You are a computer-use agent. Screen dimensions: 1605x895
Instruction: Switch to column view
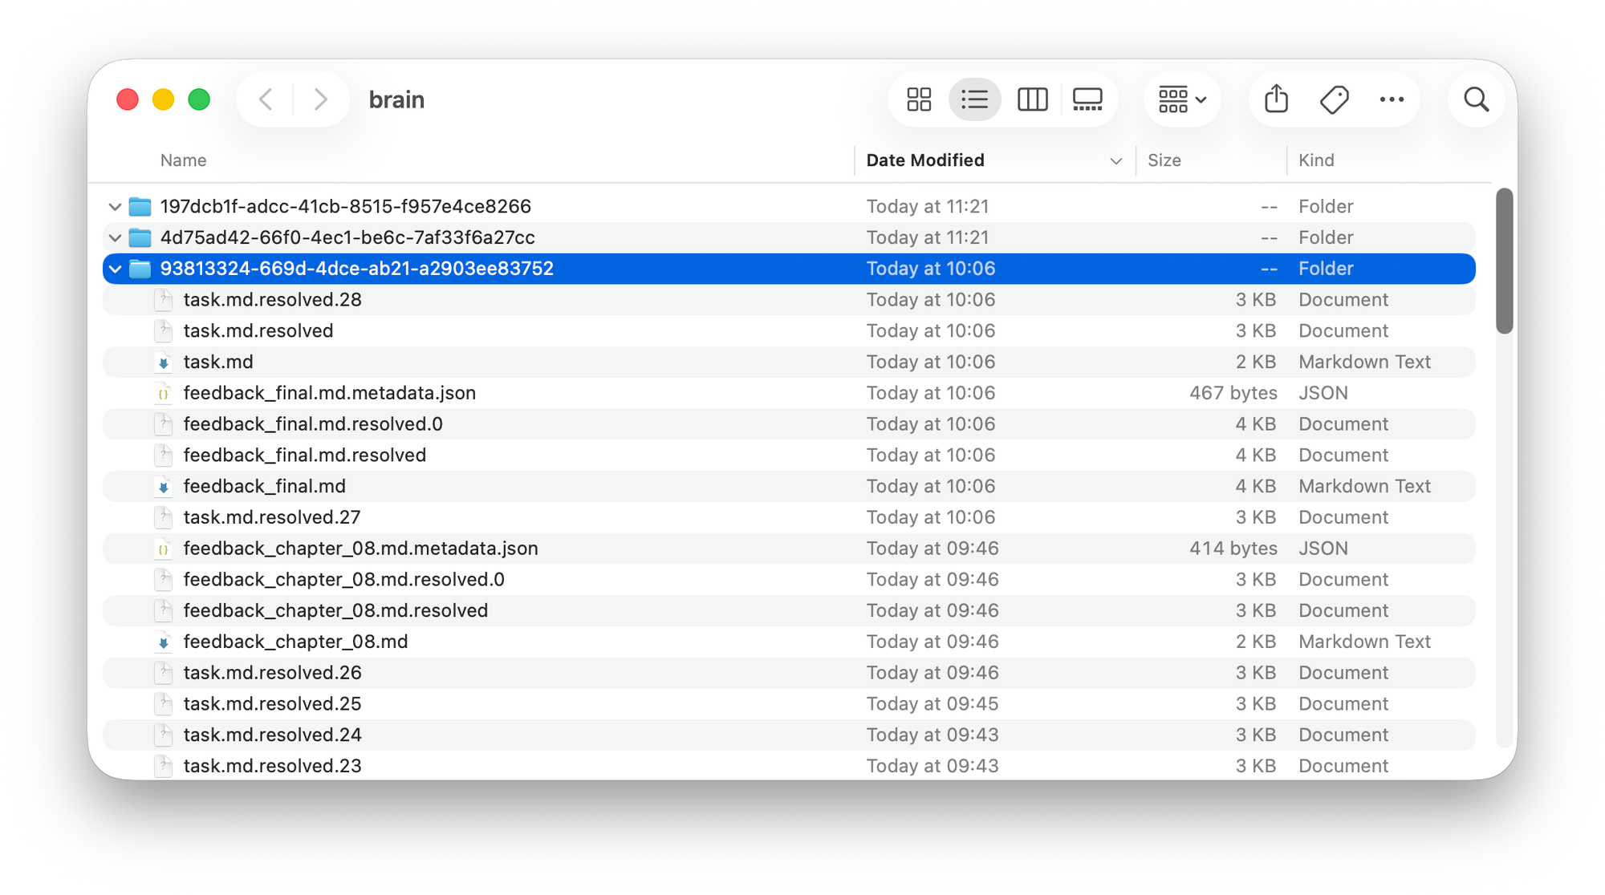pyautogui.click(x=1032, y=99)
